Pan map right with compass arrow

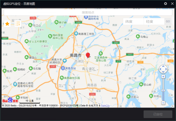[166, 69]
